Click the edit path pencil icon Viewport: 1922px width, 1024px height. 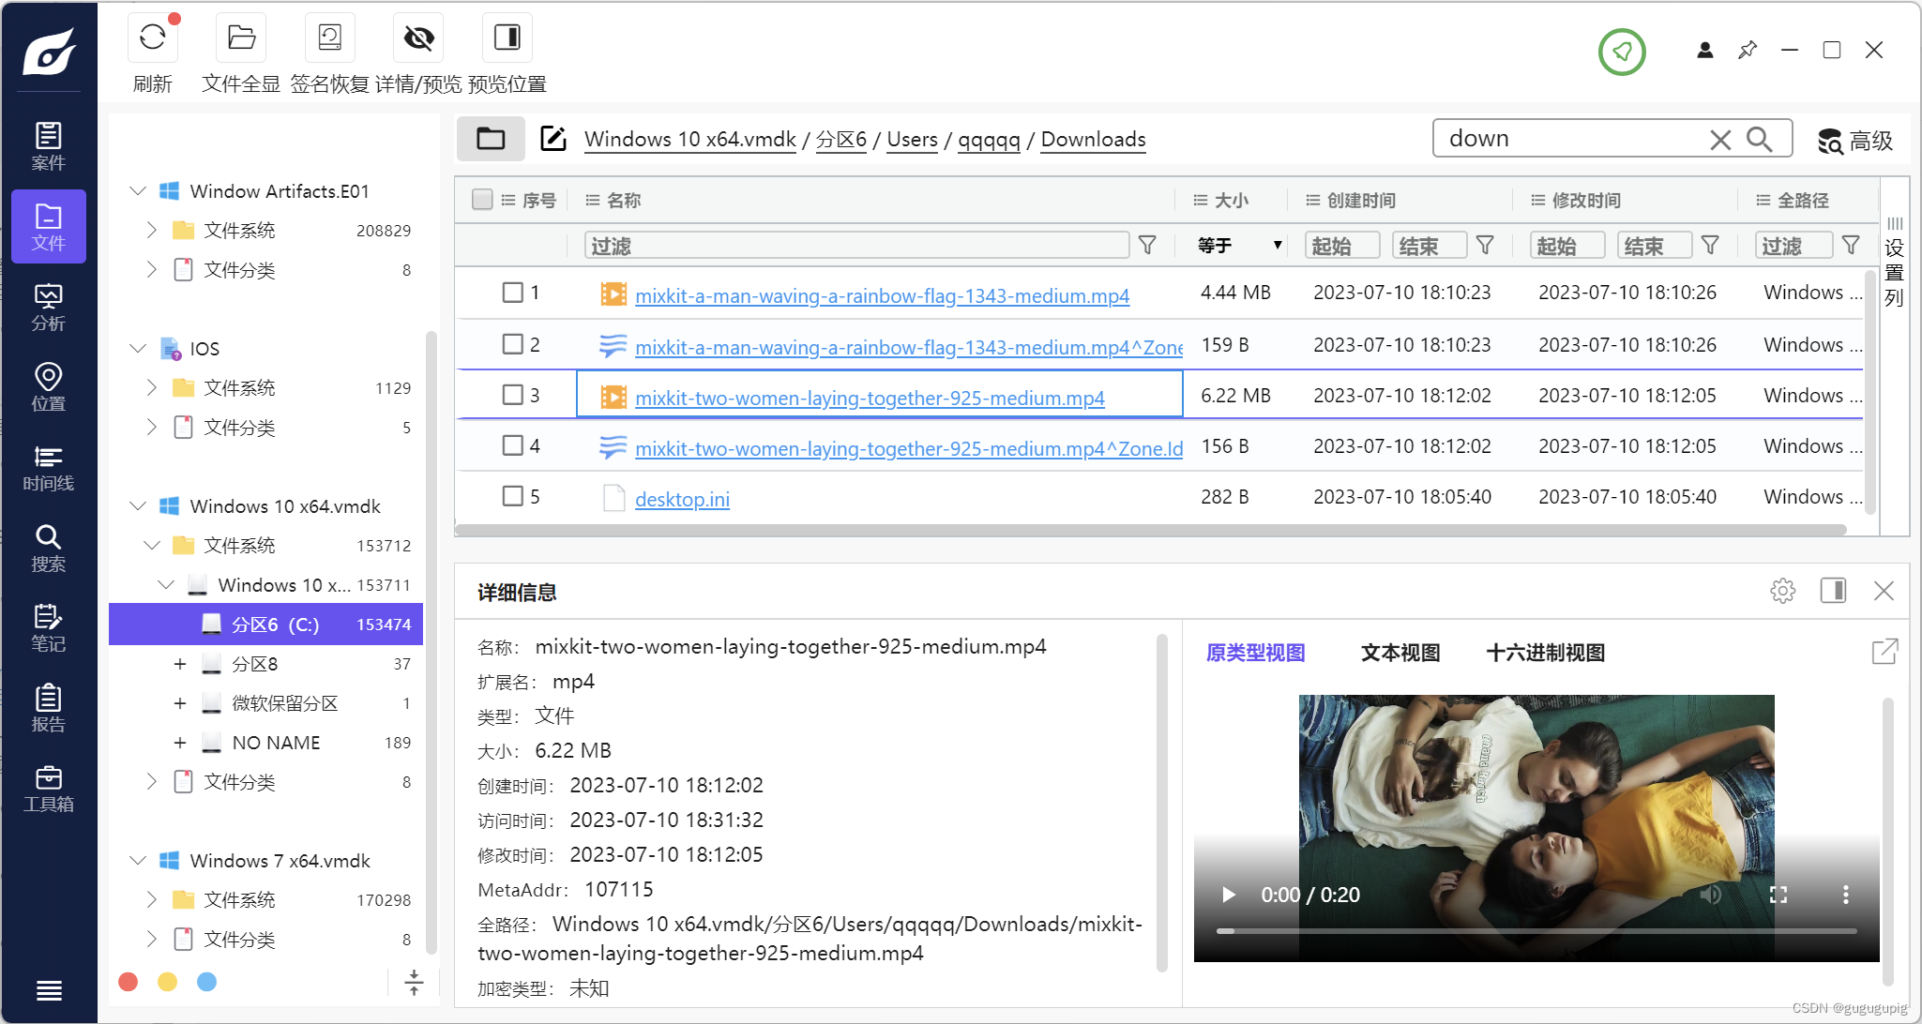point(552,139)
